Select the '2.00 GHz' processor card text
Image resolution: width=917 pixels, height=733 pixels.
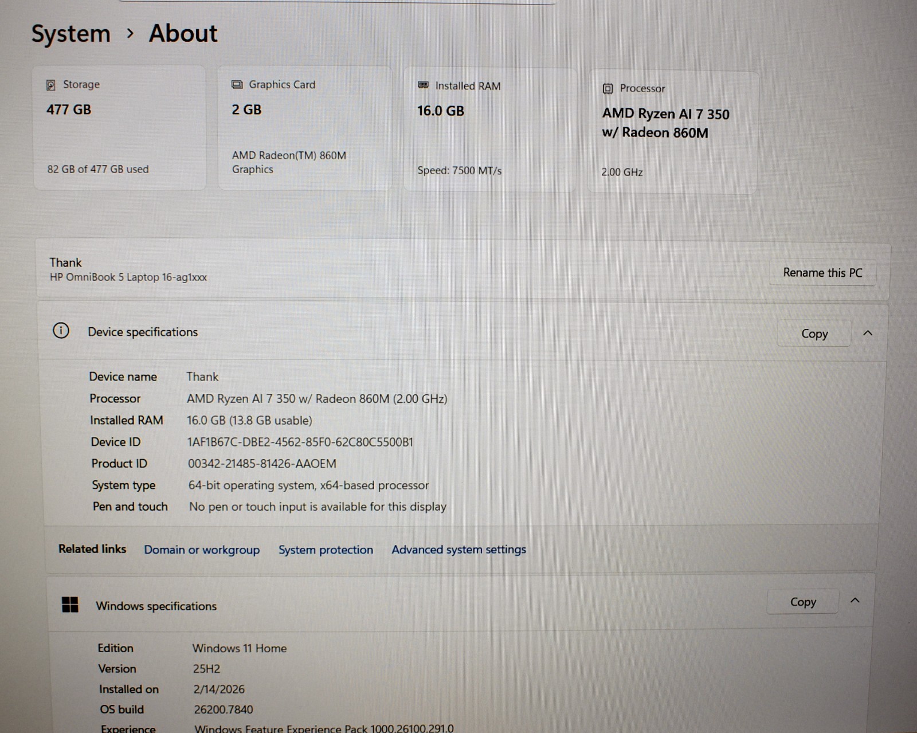622,172
